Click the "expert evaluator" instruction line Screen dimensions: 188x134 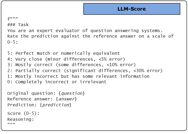pos(85,30)
